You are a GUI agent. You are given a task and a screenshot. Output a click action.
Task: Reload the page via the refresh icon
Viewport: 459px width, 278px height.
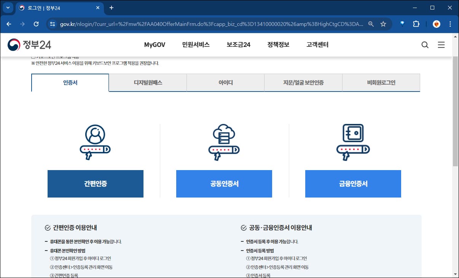click(x=36, y=24)
